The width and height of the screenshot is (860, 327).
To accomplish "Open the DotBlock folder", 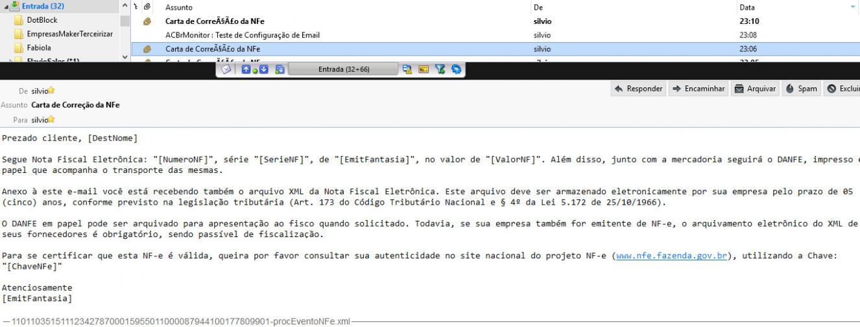I will 42,20.
